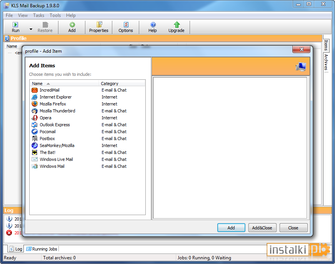335x264 pixels.
Task: Select the Mozilla Thunderbird icon
Action: coord(35,111)
